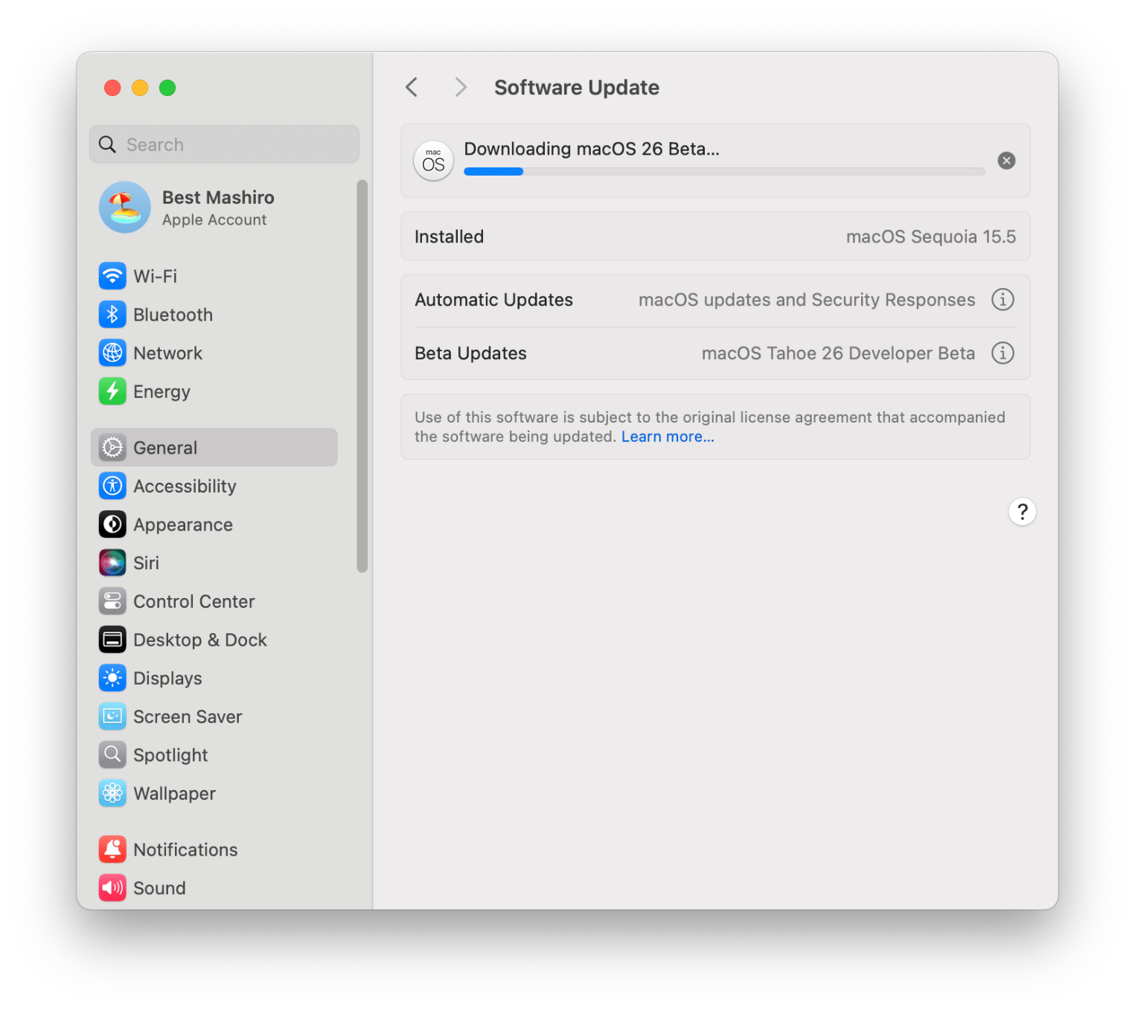Click the Notifications bell icon
1135x1011 pixels.
[112, 850]
